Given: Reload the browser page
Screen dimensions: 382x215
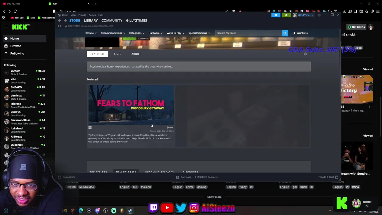Looking at the screenshot, I should 15,11.
